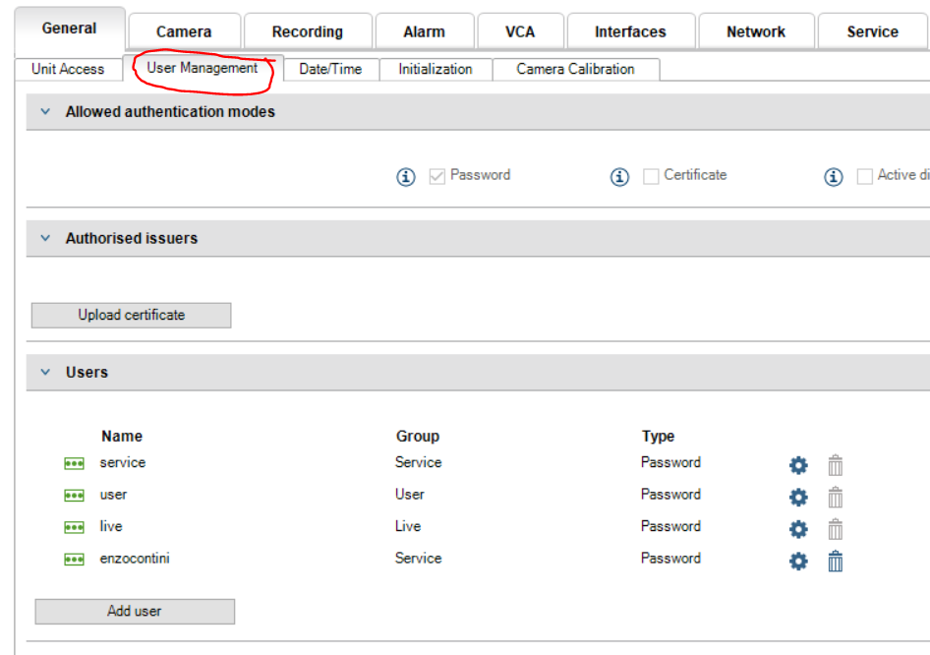Tick the Active directory checkbox
This screenshot has height=655, width=930.
coord(865,176)
